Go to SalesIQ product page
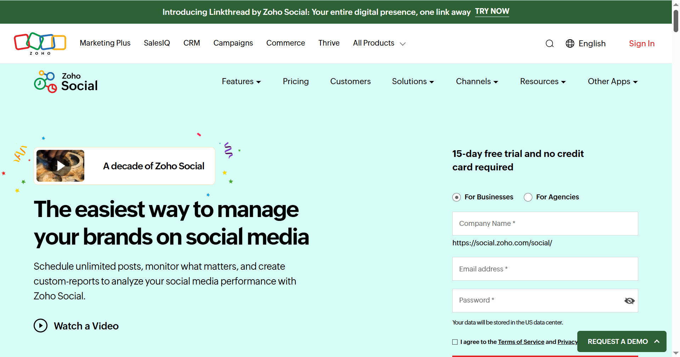The height and width of the screenshot is (357, 680). click(x=157, y=43)
